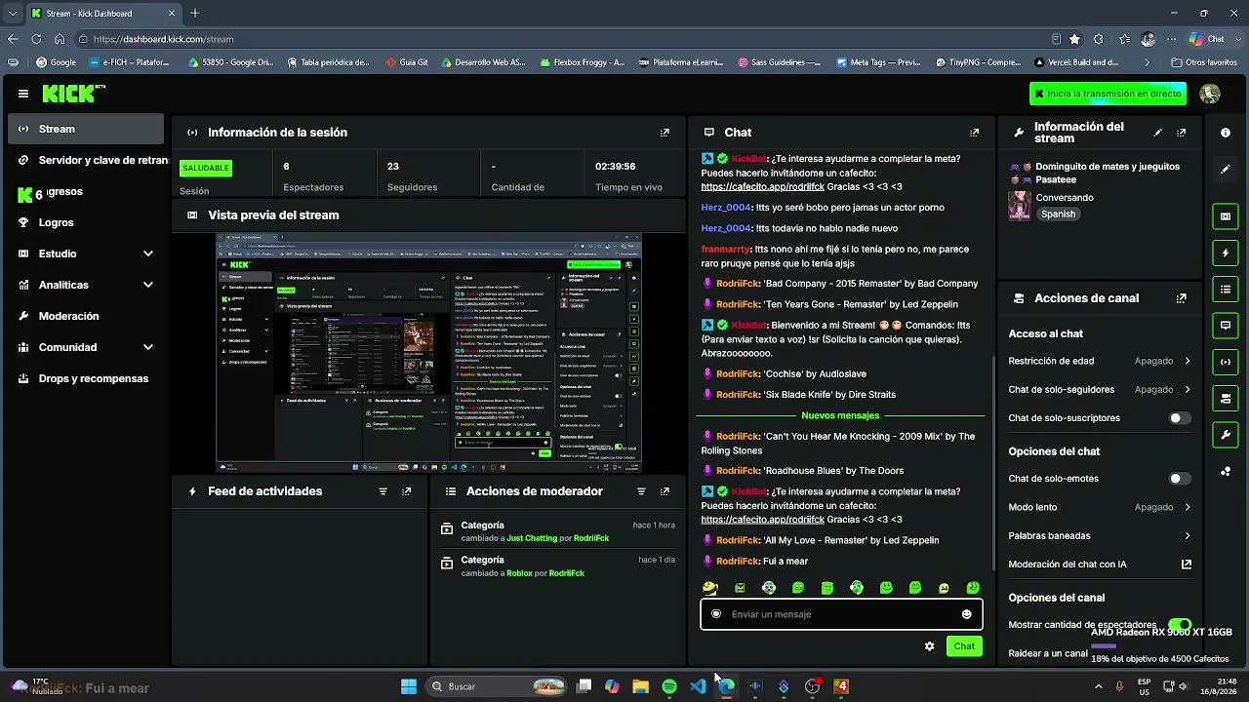The image size is (1249, 702).
Task: Open Moderación in the sidebar
Action: (86, 316)
